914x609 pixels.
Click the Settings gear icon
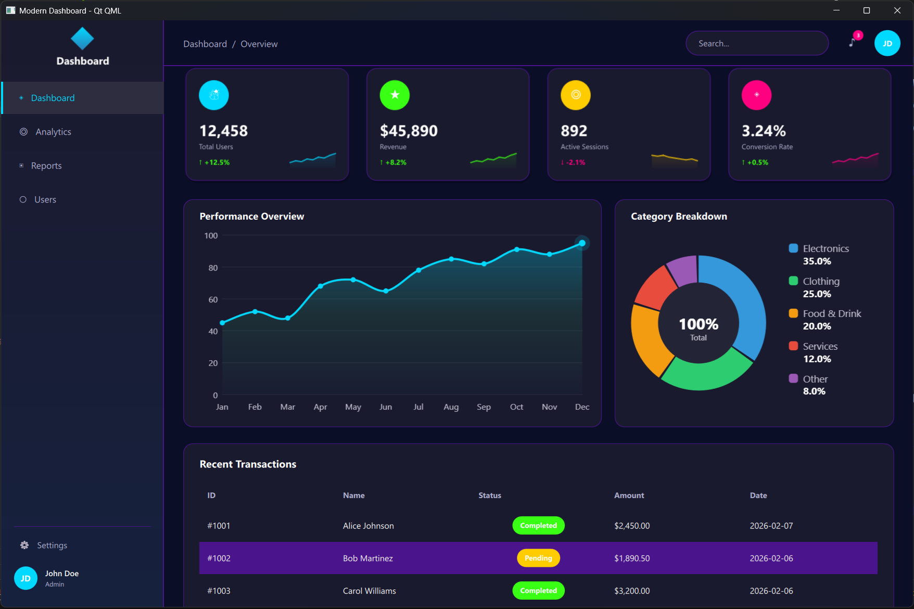point(24,545)
